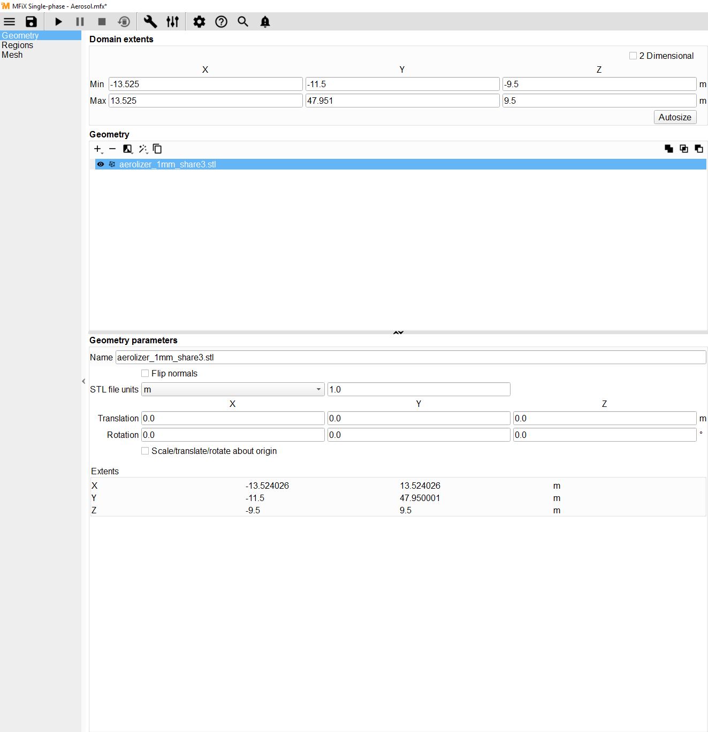
Task: Edit the Translation X field
Action: pyautogui.click(x=233, y=418)
